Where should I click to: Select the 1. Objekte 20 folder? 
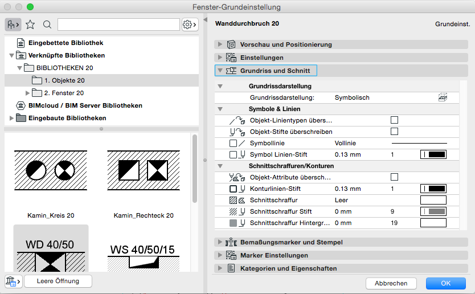(x=64, y=80)
